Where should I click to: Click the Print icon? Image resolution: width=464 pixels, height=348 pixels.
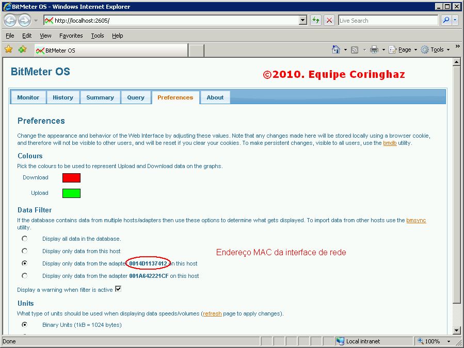374,49
